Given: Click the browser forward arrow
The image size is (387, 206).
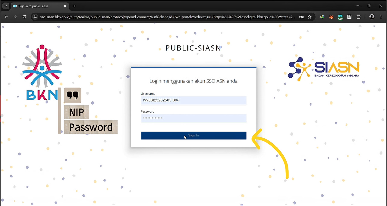Looking at the screenshot, I should click(15, 17).
